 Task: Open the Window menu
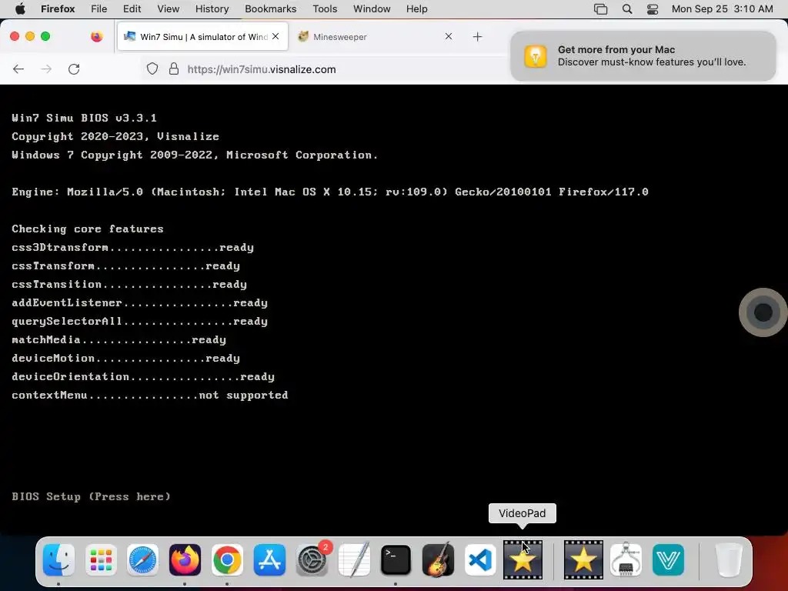(372, 9)
